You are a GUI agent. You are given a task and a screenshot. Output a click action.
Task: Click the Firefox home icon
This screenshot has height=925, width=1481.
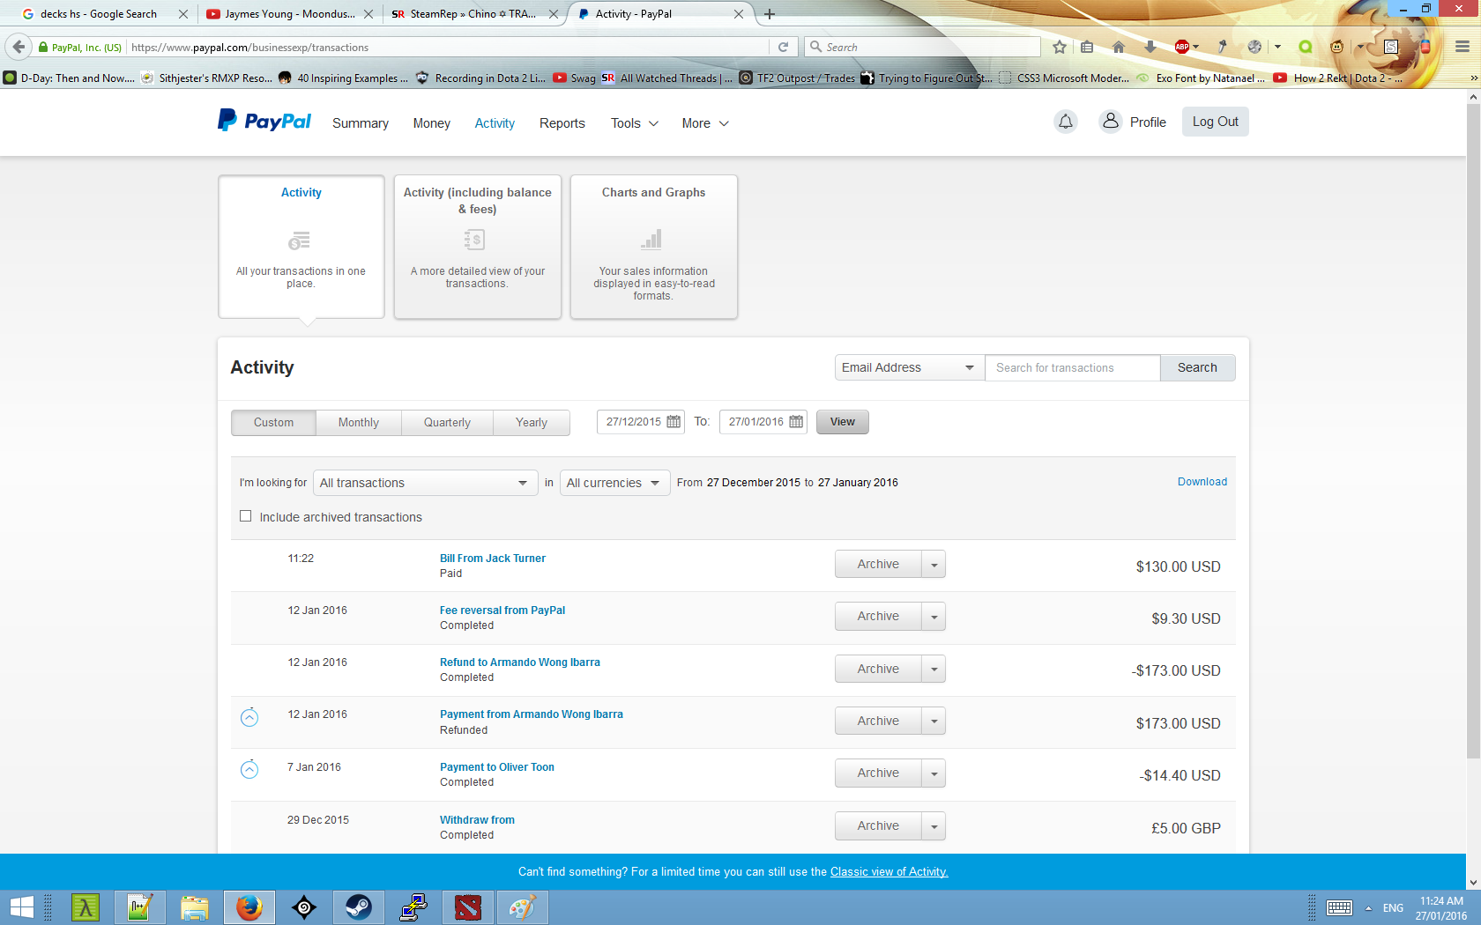tap(1119, 47)
